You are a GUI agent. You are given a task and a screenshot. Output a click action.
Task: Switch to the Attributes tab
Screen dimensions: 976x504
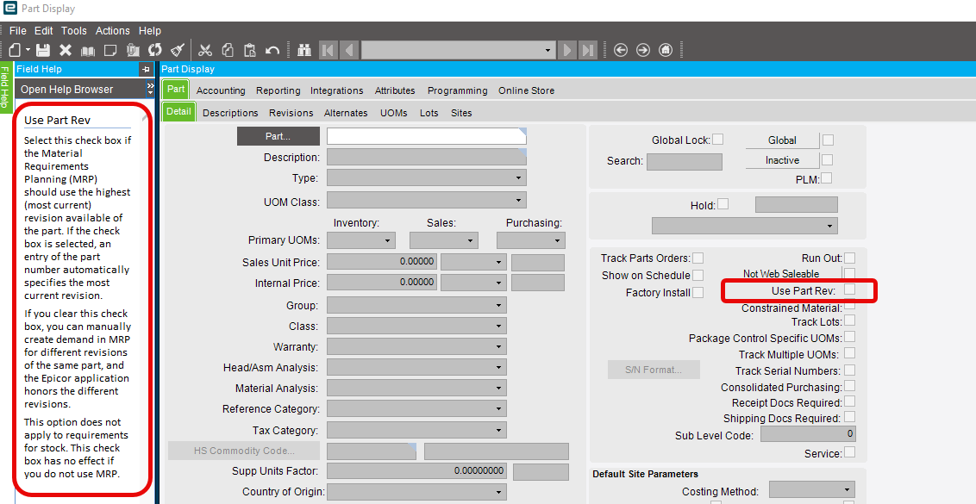[395, 90]
